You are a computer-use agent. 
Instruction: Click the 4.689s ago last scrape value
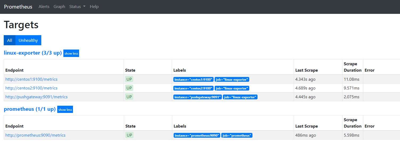point(305,88)
